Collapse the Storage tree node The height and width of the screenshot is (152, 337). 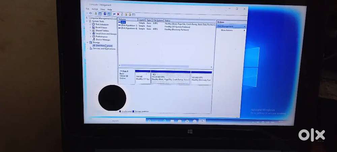pyautogui.click(x=87, y=42)
